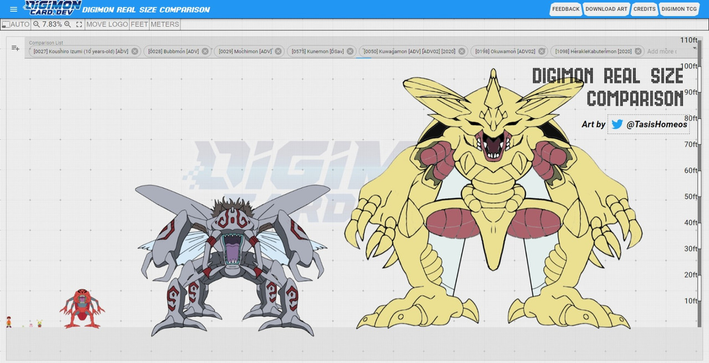Screen dimensions: 709x363
Task: Click the 100ft mark on height ruler
Action: (x=689, y=66)
